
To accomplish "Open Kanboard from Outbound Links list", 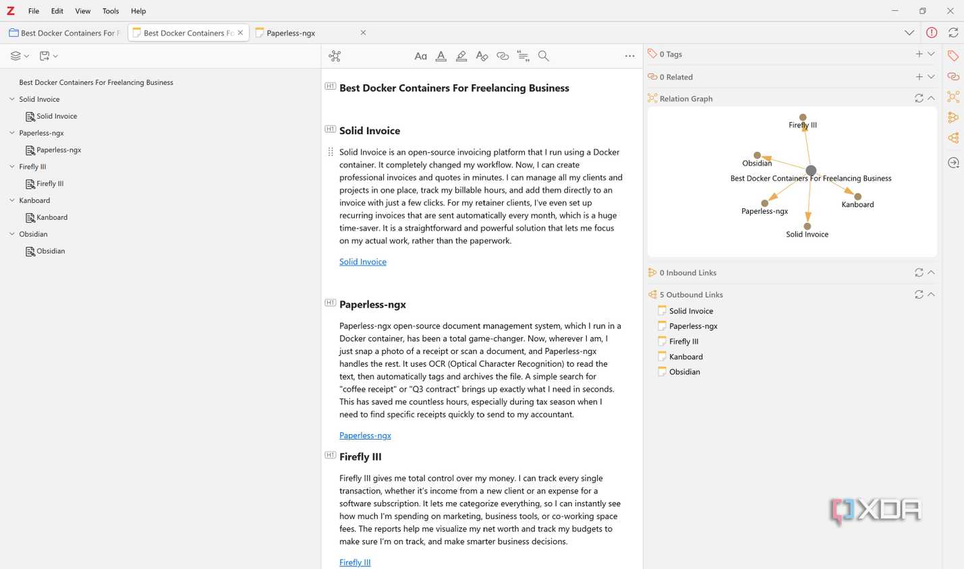I will click(685, 357).
